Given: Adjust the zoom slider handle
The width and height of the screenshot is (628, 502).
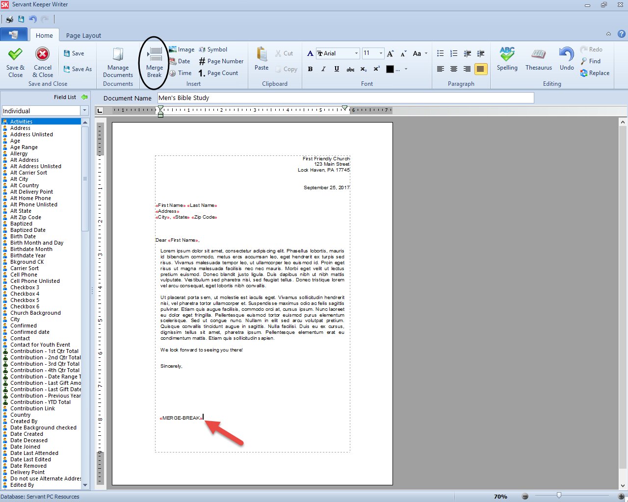Looking at the screenshot, I should tap(559, 496).
